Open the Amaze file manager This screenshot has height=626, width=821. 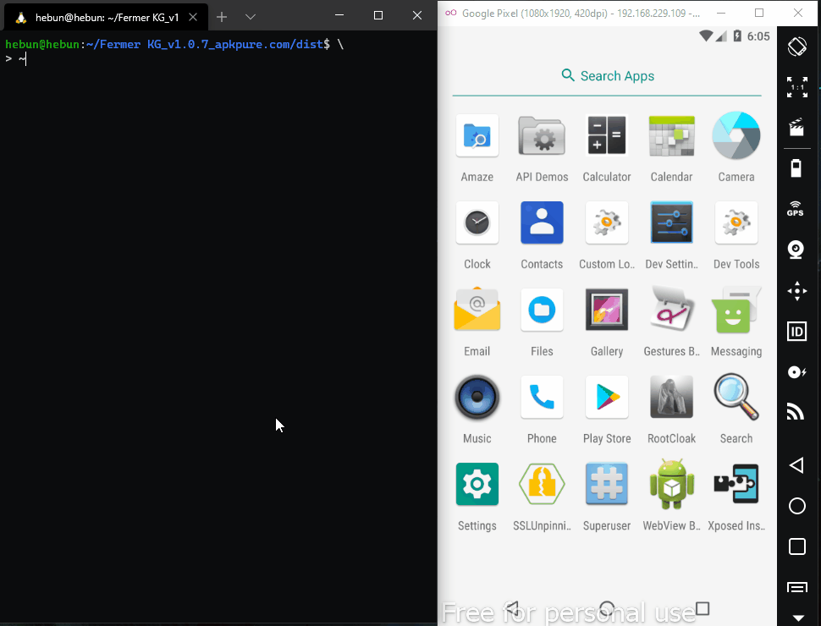coord(477,136)
